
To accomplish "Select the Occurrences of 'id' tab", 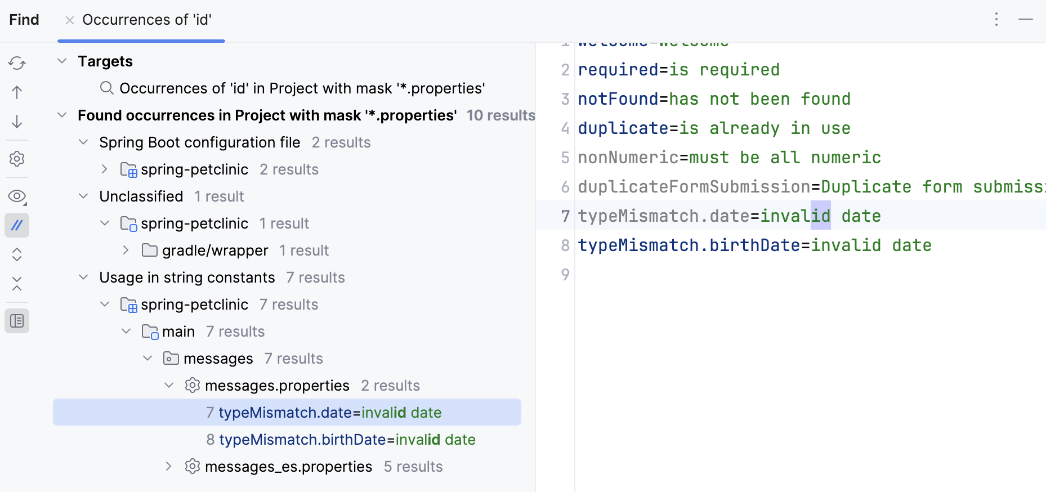I will pos(147,20).
